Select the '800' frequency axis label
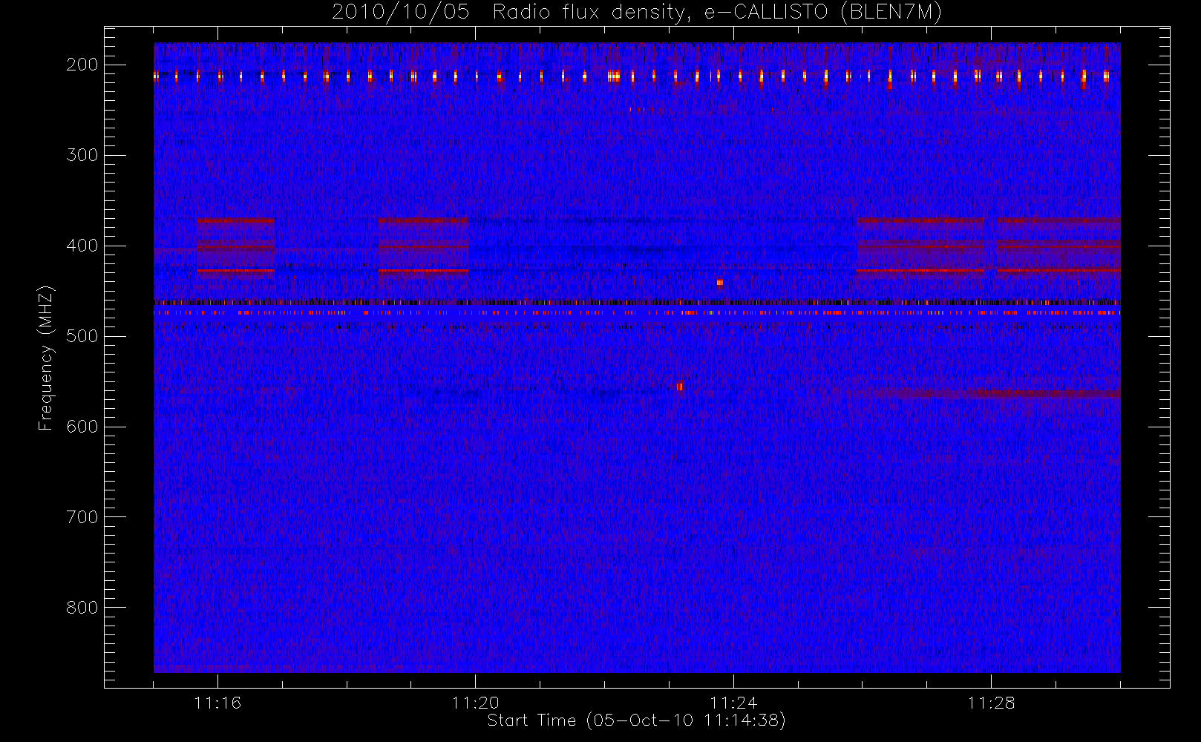 click(82, 608)
